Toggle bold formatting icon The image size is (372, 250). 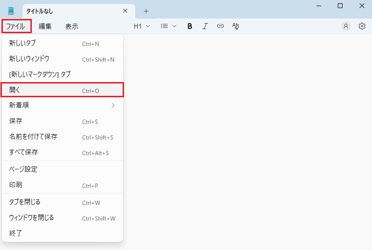pos(190,27)
